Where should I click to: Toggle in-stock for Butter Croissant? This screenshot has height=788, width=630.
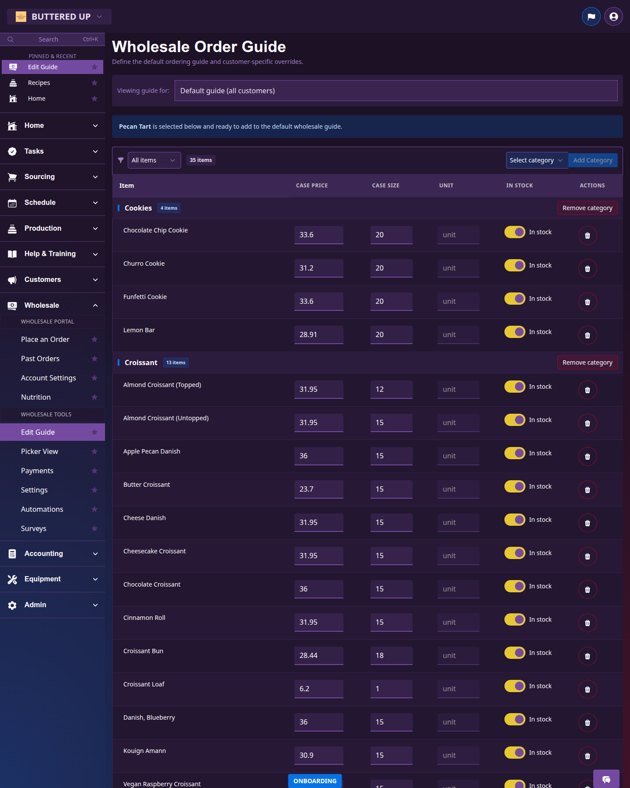[514, 486]
